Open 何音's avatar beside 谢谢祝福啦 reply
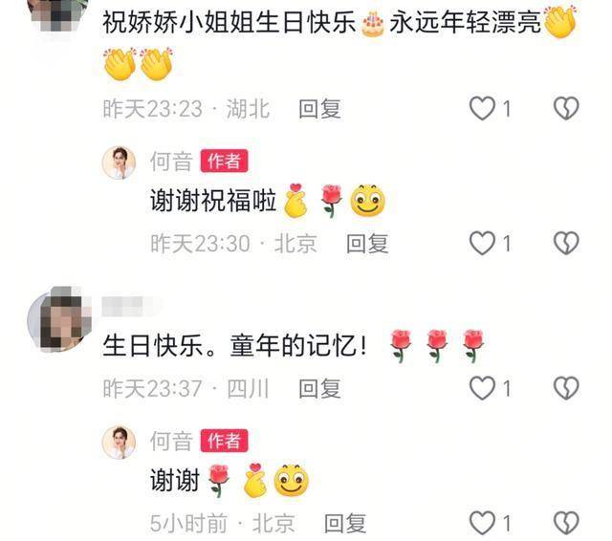Viewport: 612px width, 541px height. (119, 162)
